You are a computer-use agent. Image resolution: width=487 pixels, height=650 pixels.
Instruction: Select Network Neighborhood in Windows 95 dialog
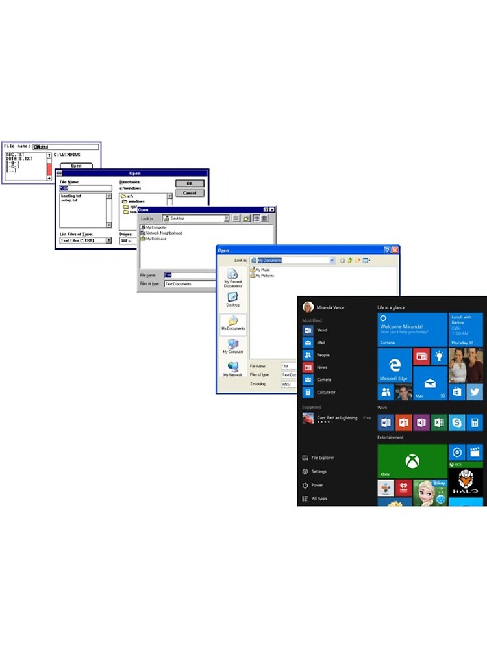pyautogui.click(x=162, y=233)
